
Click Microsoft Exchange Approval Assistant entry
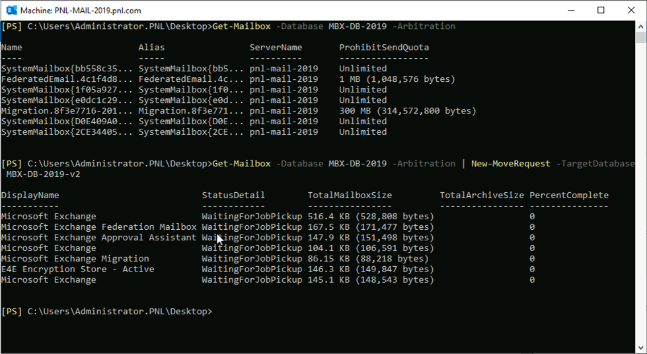pyautogui.click(x=98, y=238)
